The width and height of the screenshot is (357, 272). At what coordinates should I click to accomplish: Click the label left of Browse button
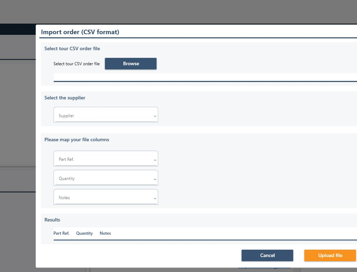click(76, 64)
